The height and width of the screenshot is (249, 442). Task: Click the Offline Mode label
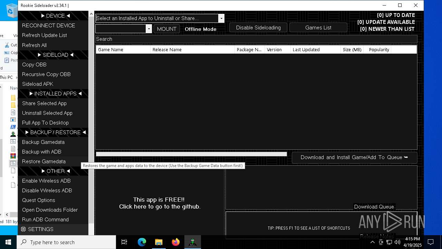point(201,29)
